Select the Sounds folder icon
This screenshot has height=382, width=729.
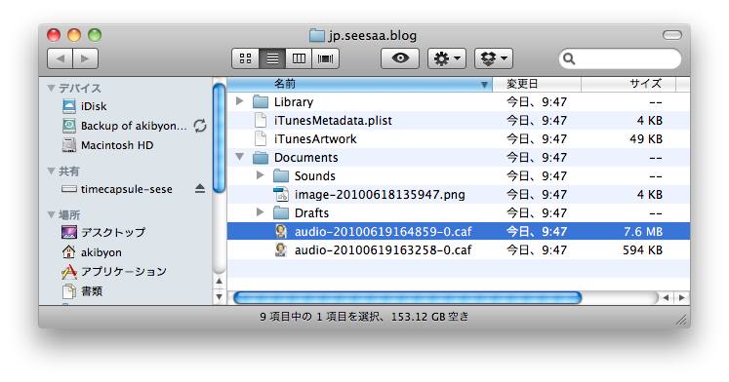[281, 176]
